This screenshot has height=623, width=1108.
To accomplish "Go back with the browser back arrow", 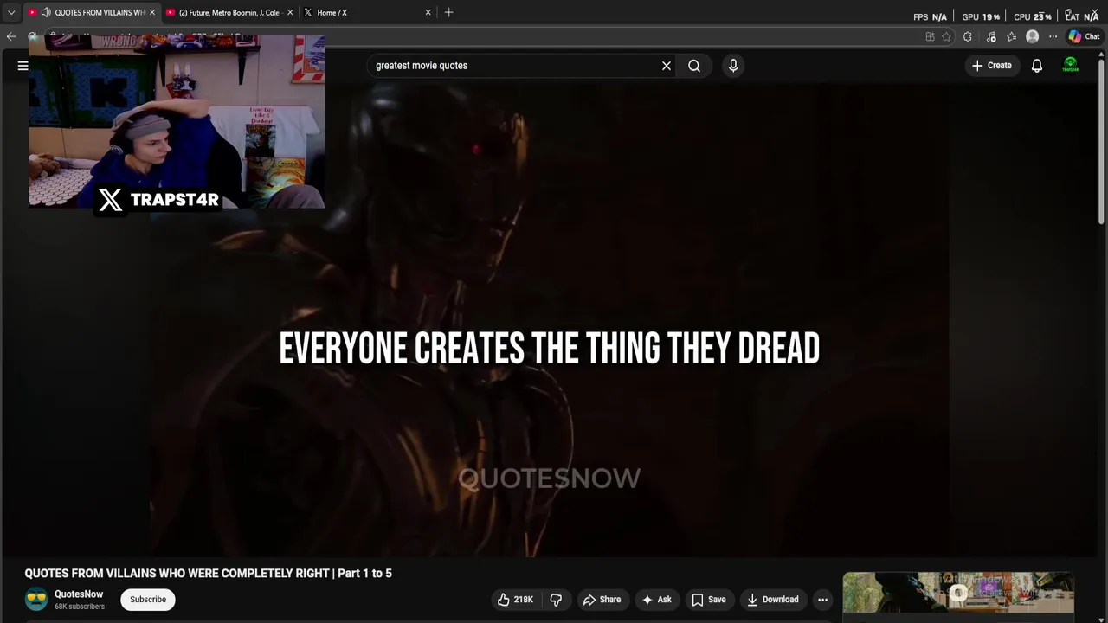I will coord(11,36).
